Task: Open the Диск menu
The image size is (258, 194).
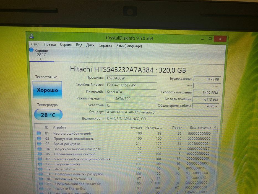Action: 90,45
